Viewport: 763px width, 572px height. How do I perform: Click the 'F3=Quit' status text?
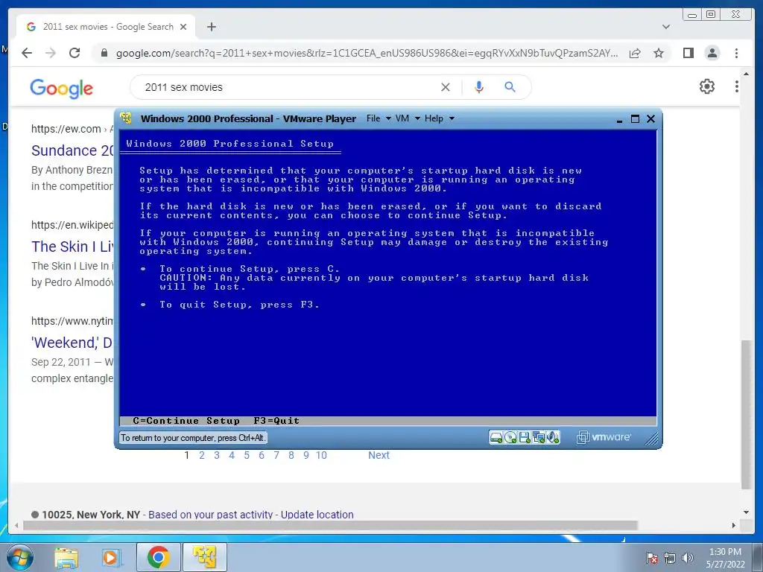(276, 421)
